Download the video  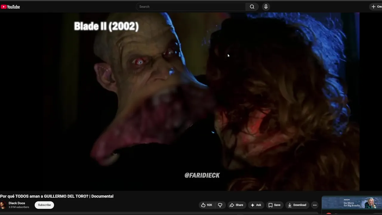pyautogui.click(x=297, y=205)
